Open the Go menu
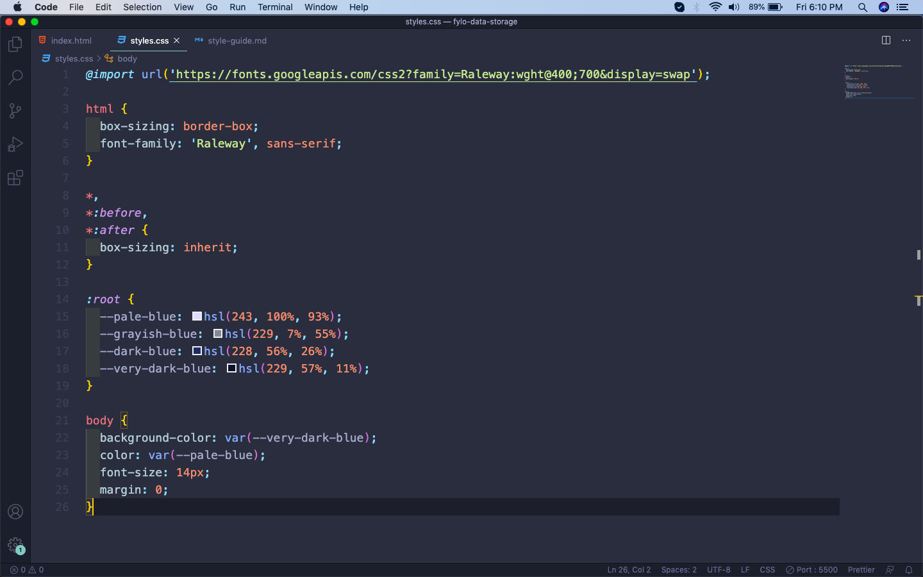 coord(212,7)
